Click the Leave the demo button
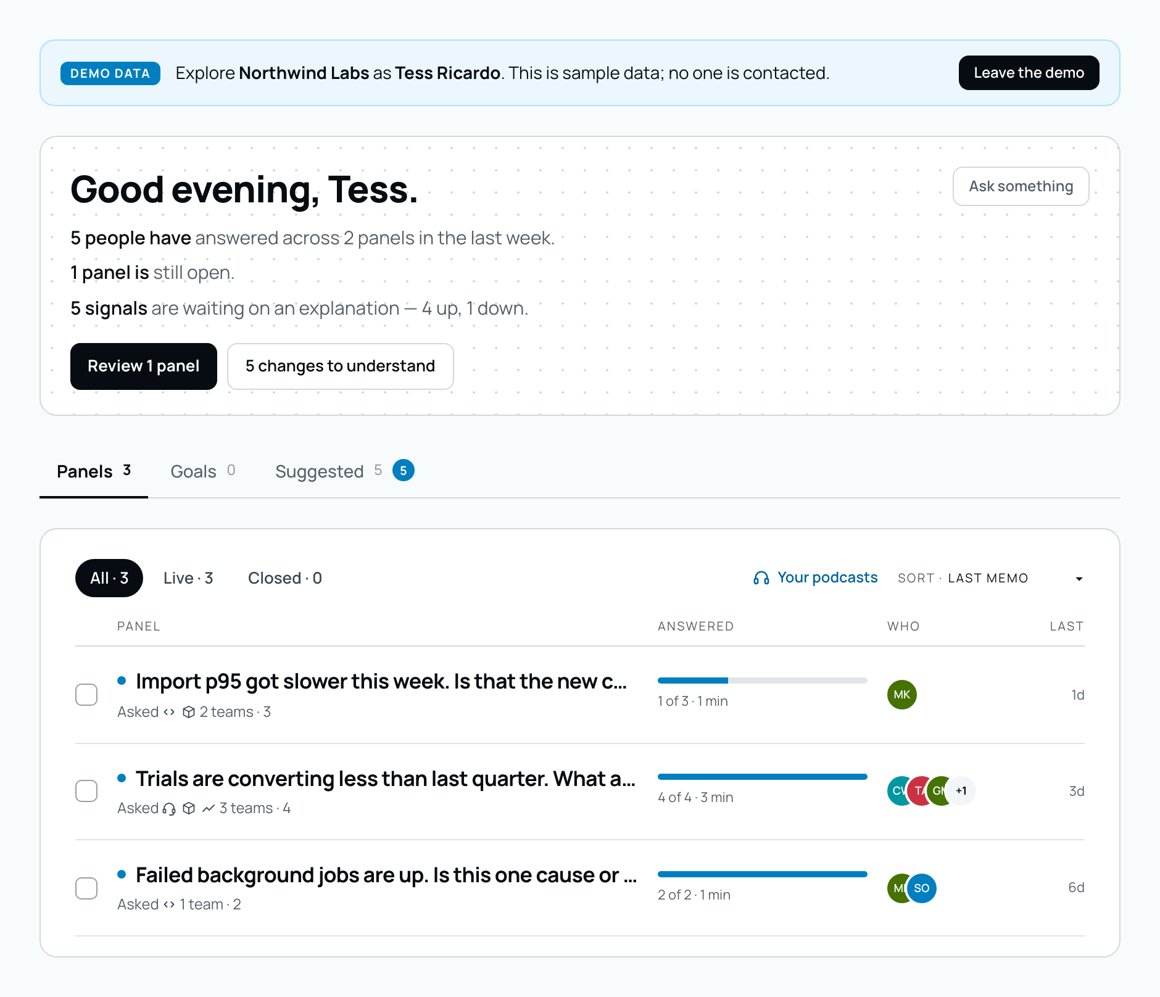Screen dimensions: 1160x997 (x=1029, y=73)
